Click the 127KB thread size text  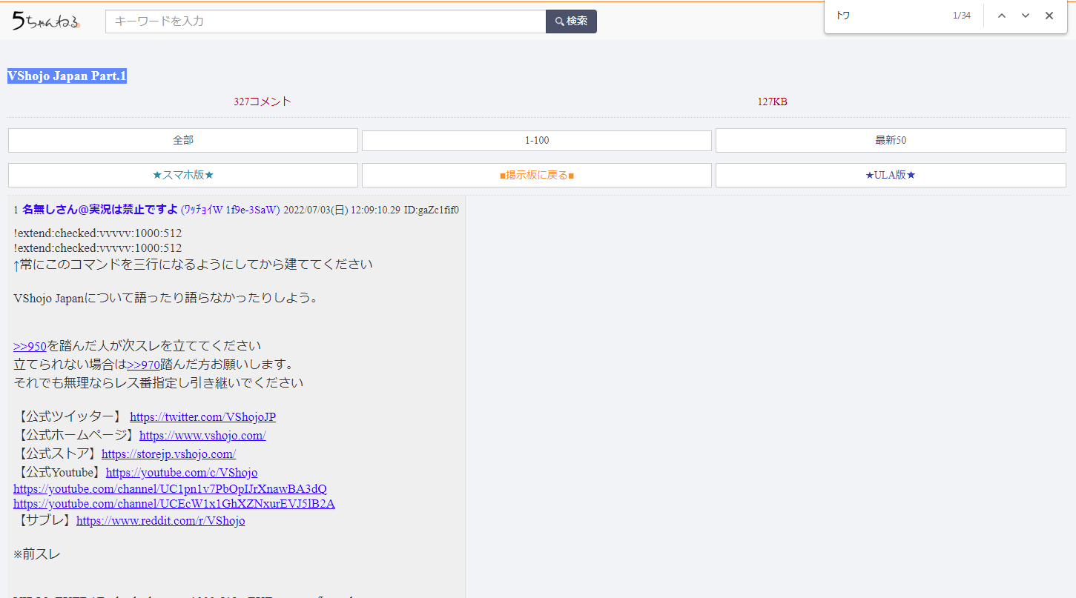pyautogui.click(x=772, y=102)
